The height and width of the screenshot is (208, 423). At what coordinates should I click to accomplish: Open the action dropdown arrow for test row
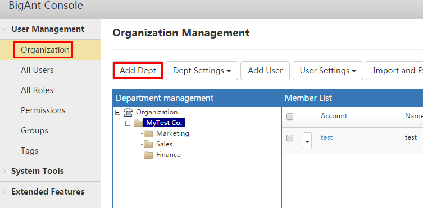[307, 141]
